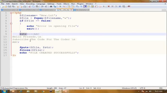This screenshot has width=167, height=93.
Task: Click the volume speaker tray icon
Action: pos(150,91)
